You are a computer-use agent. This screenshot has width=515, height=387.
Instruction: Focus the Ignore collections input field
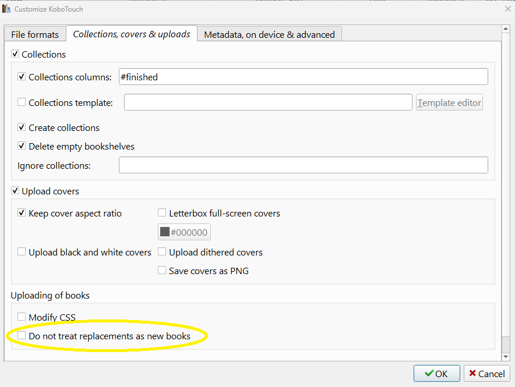303,165
